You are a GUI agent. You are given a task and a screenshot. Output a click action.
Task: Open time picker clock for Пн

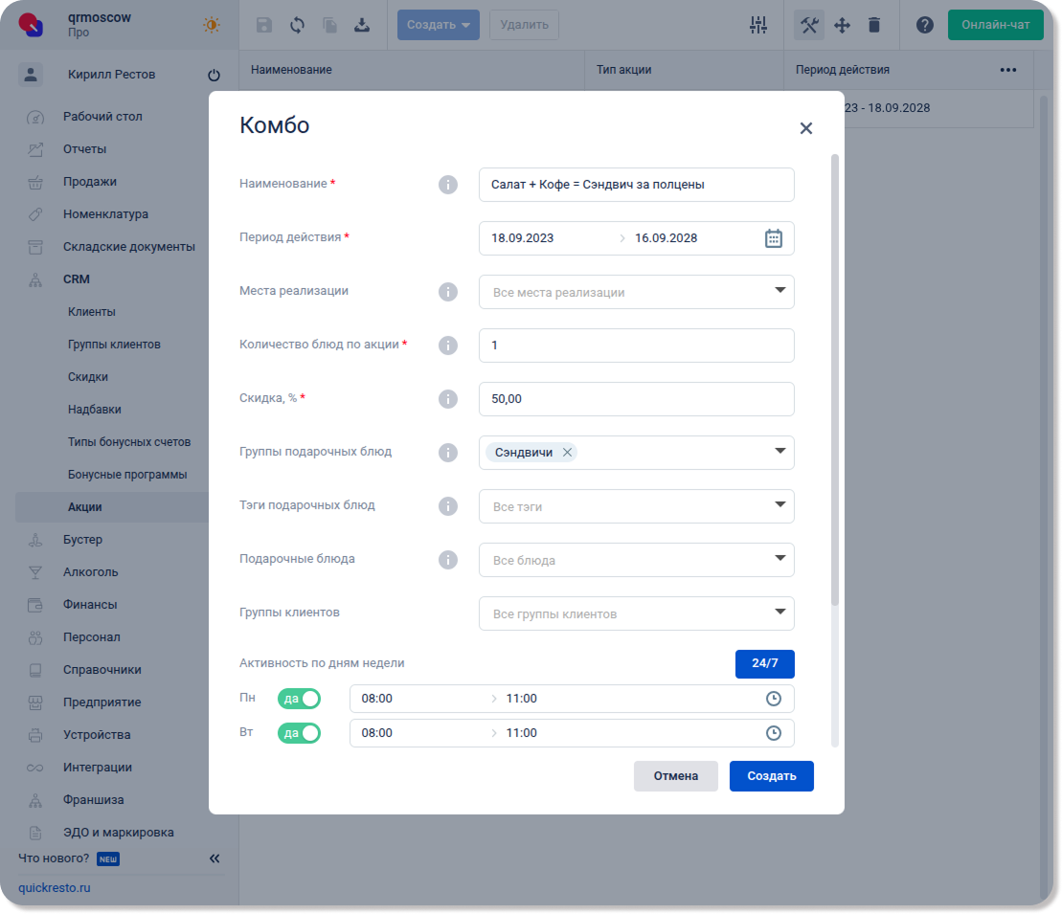pyautogui.click(x=774, y=699)
